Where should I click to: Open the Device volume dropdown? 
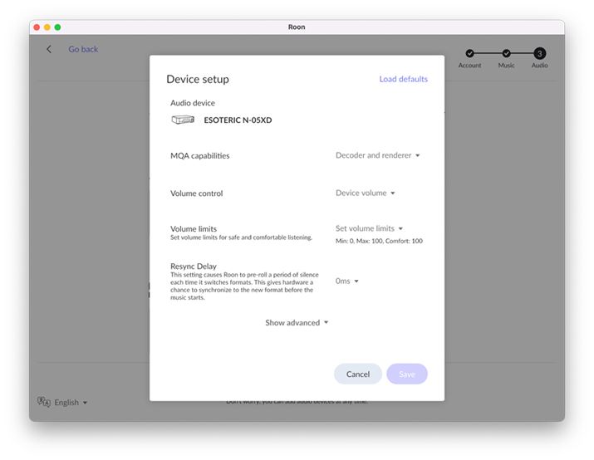pos(365,193)
